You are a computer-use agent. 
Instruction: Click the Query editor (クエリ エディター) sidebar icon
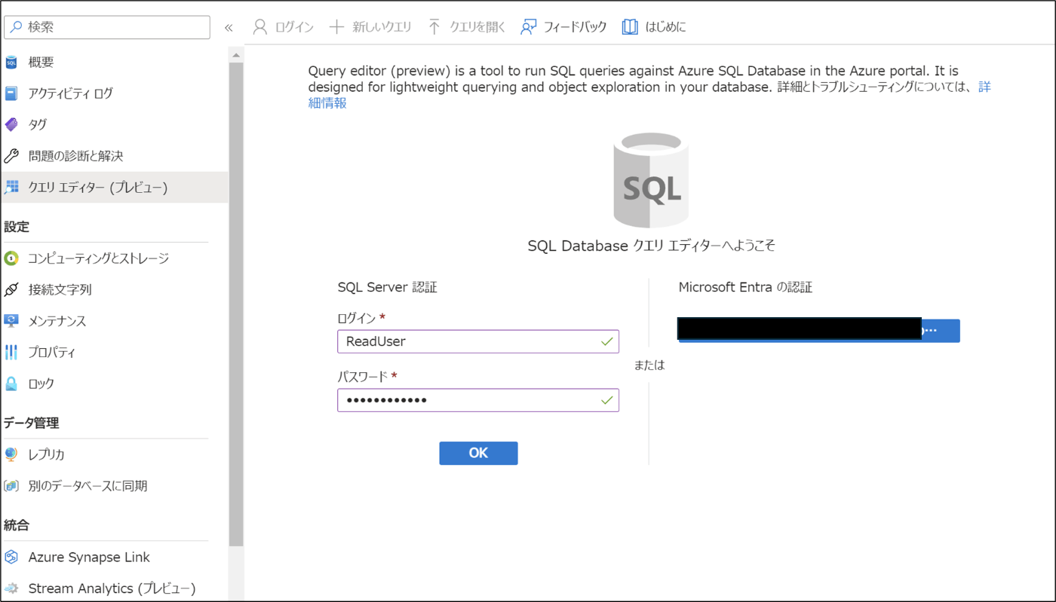[11, 188]
